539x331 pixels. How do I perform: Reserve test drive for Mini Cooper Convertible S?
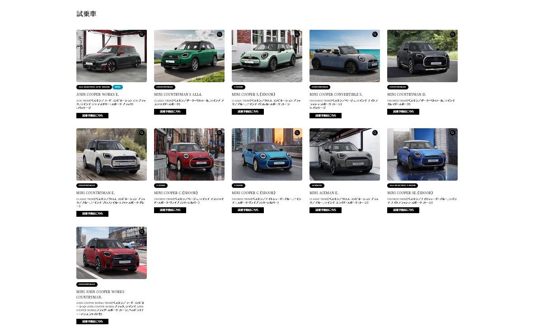click(325, 116)
